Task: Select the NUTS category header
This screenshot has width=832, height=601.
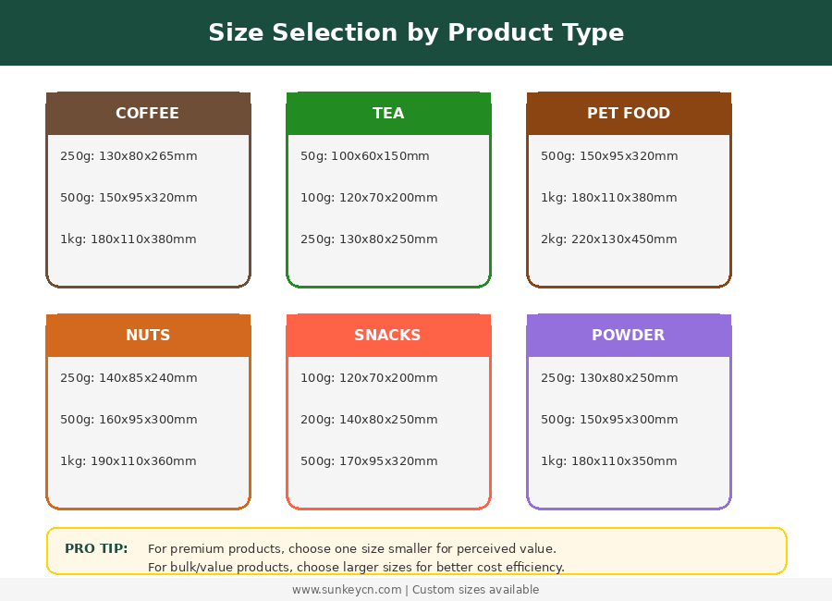Action: coord(148,336)
